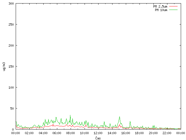Click the 14:00 time label
Screen dimensions: 186x140
112,133
